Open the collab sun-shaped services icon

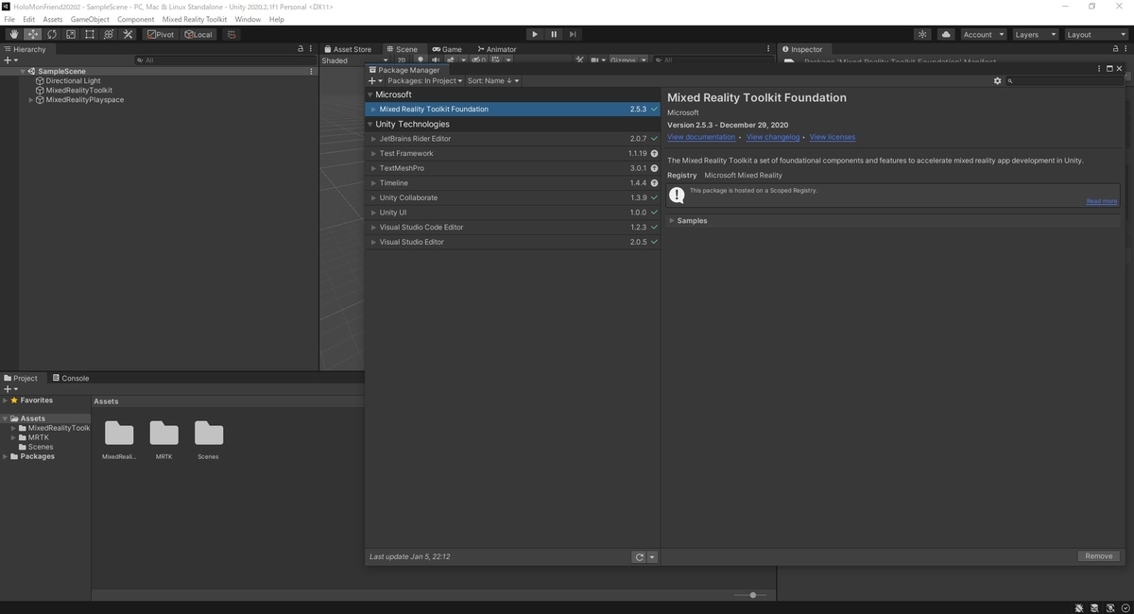click(x=923, y=34)
